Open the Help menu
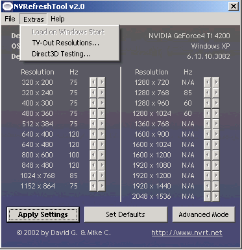The image size is (242, 250). (x=58, y=19)
